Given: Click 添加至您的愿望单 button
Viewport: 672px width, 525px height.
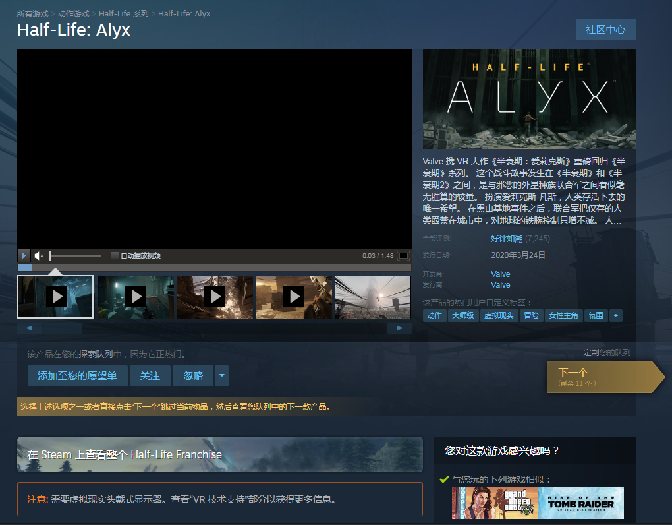Looking at the screenshot, I should click(78, 376).
